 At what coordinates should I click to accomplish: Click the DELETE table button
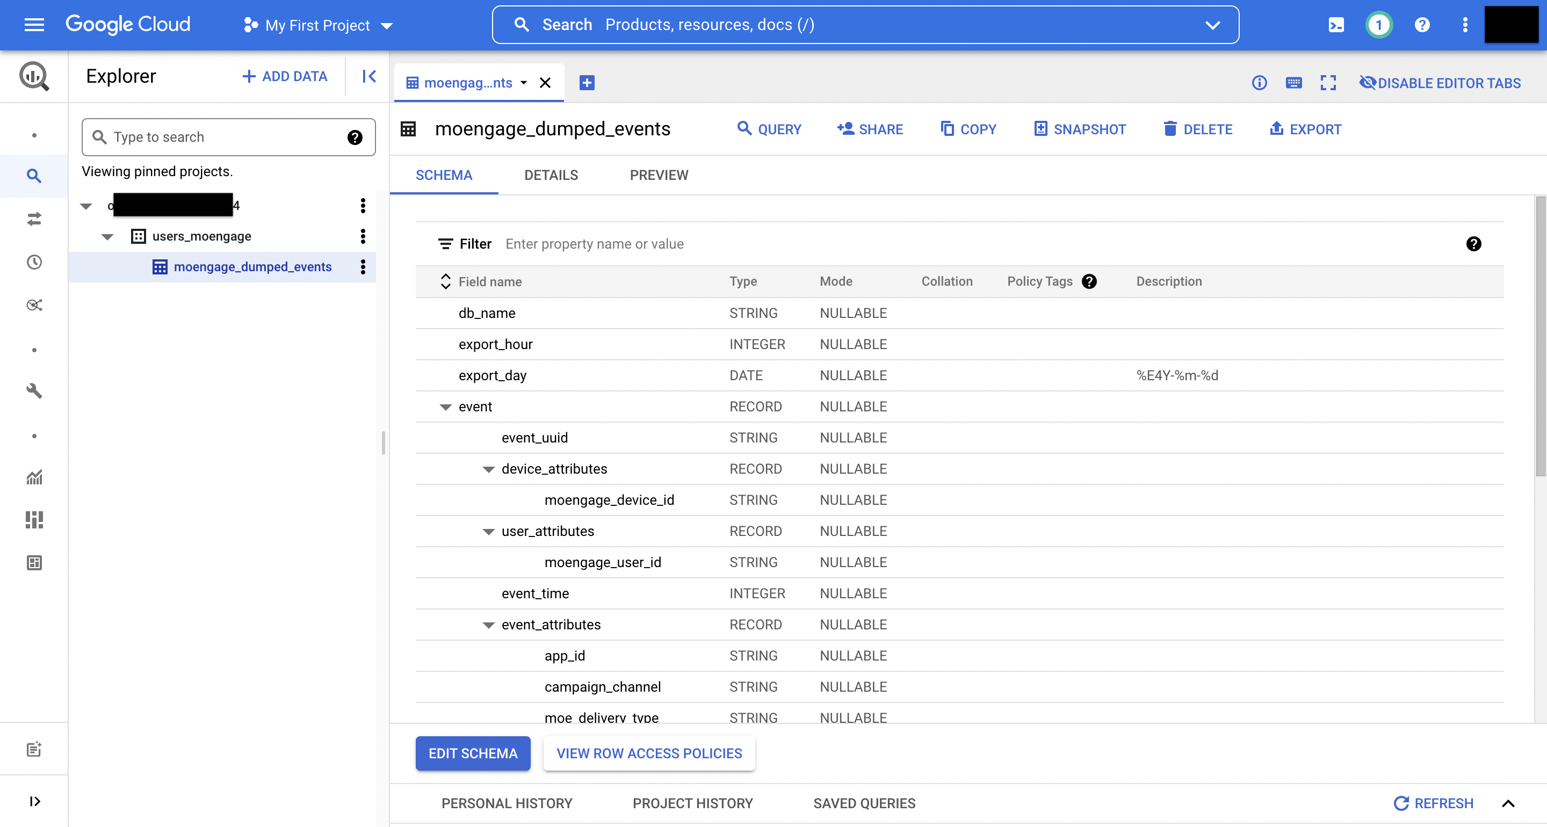pos(1197,129)
